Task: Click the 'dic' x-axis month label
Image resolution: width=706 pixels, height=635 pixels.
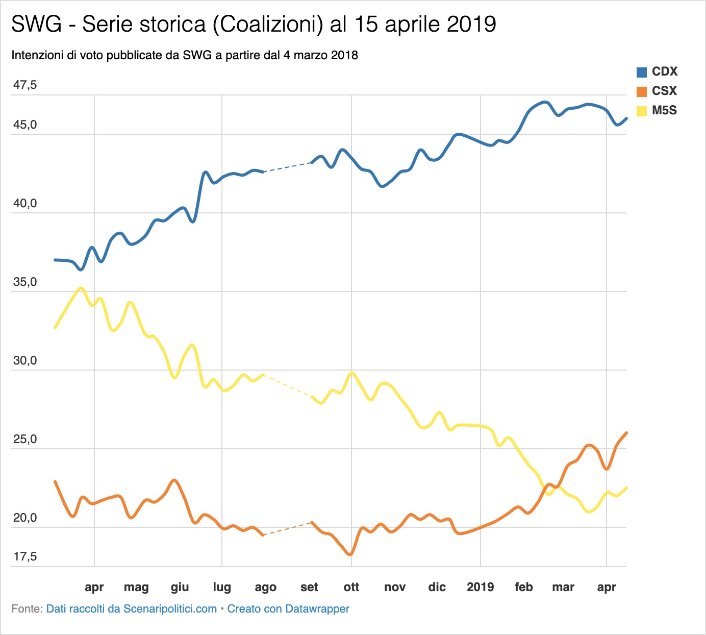Action: [437, 587]
